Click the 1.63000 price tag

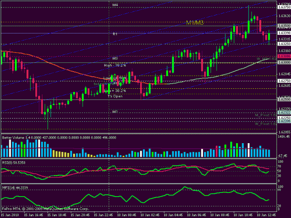[284, 62]
